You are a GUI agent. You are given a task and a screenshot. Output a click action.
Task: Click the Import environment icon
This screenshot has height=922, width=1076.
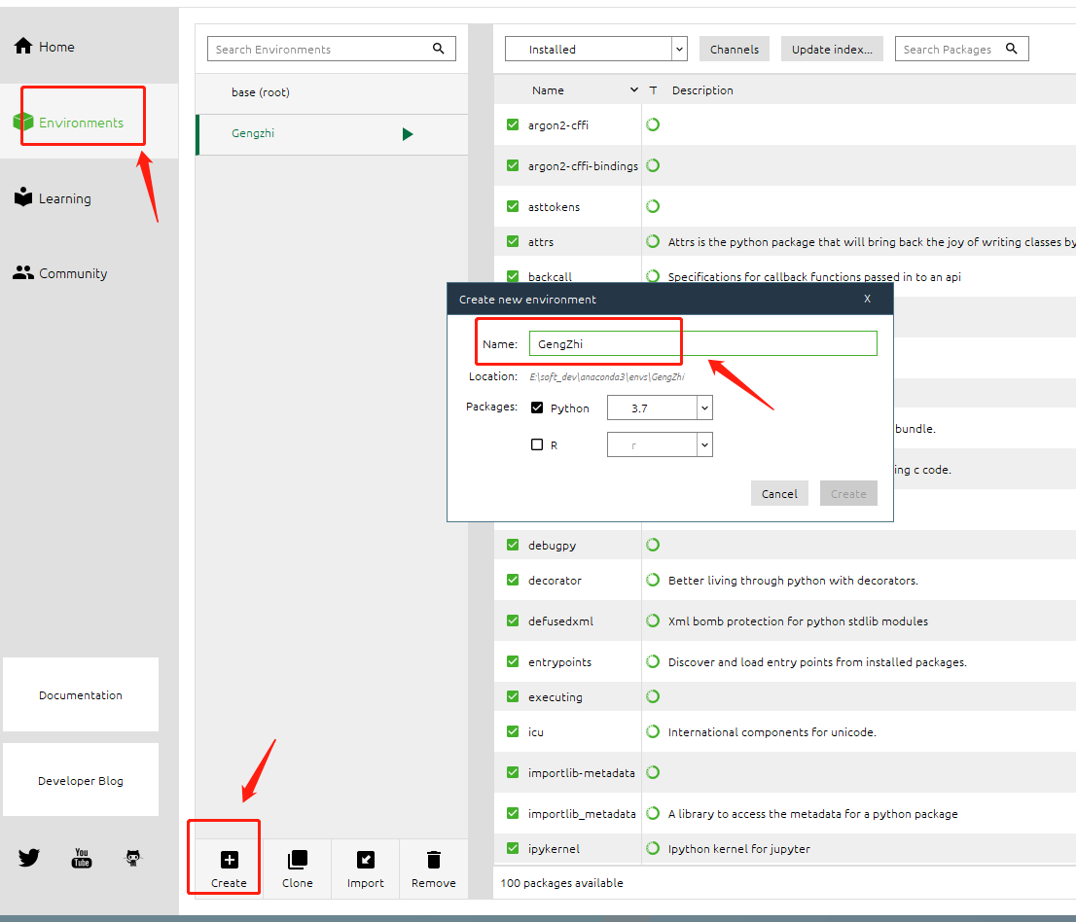pos(366,860)
